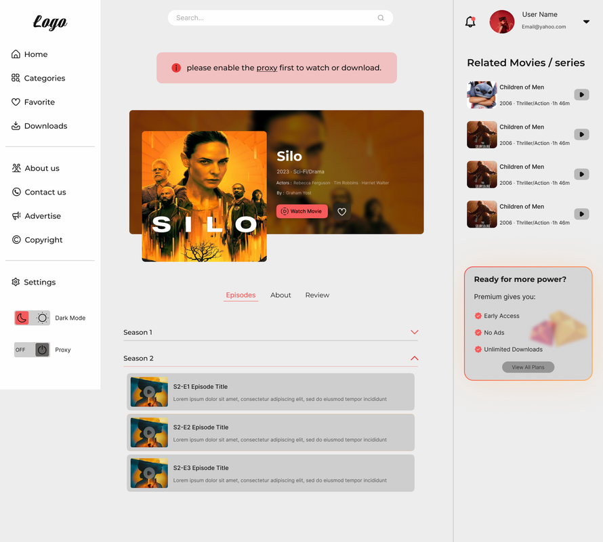The width and height of the screenshot is (603, 542).
Task: Expand the Season 1 section
Action: (414, 332)
